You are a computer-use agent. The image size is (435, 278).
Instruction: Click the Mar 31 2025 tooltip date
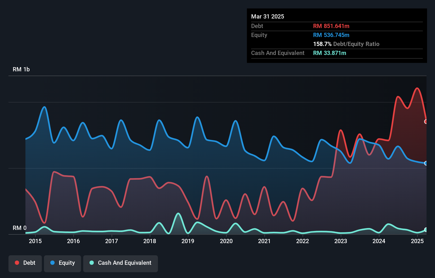click(268, 16)
